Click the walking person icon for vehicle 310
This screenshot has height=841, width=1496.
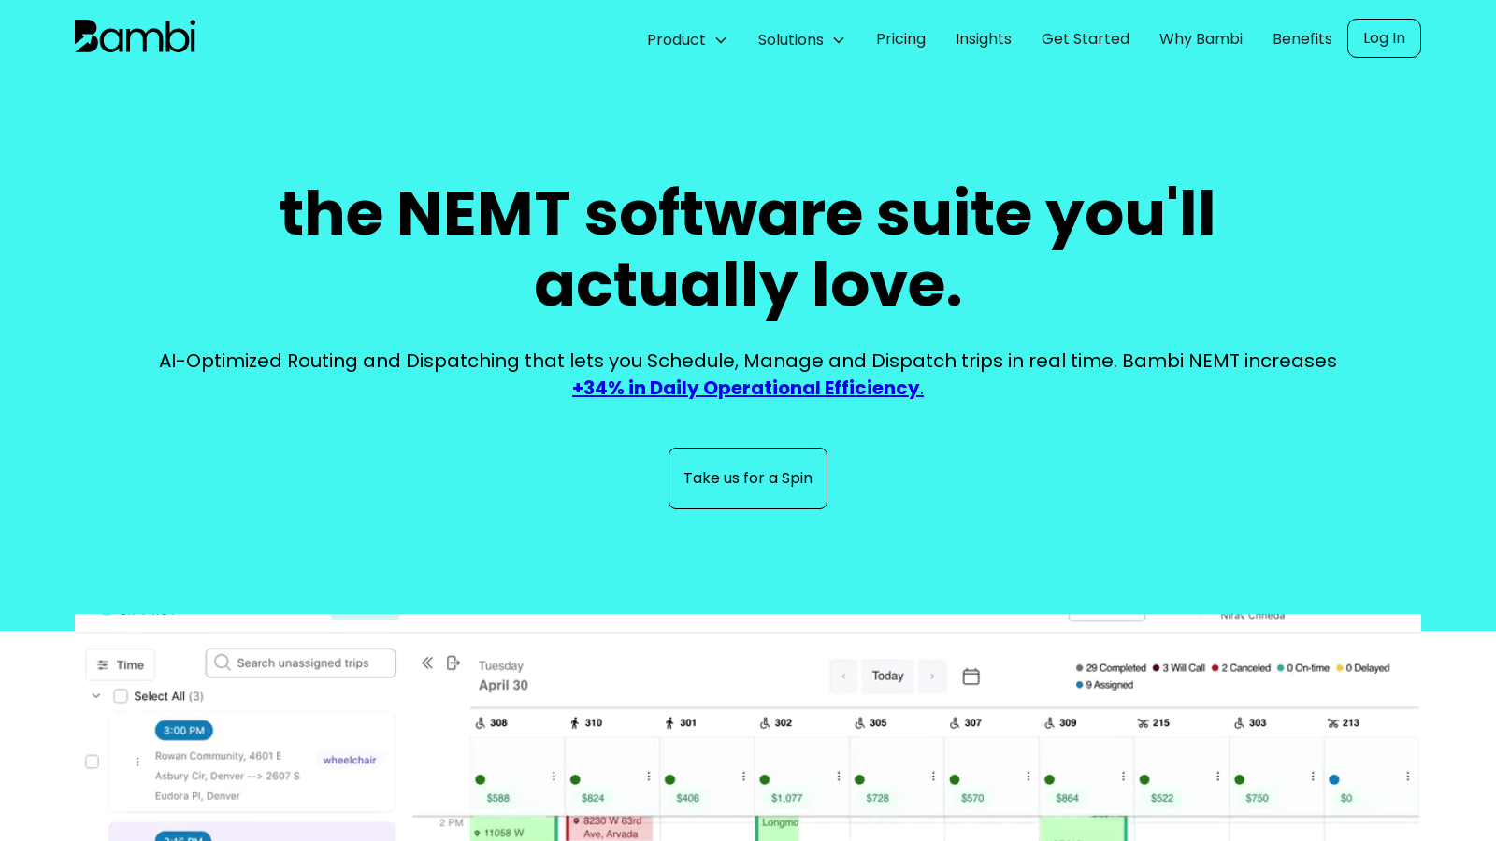[575, 723]
